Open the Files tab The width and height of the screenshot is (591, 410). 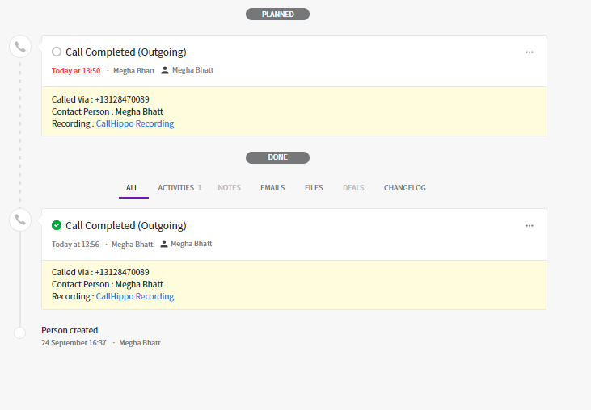pyautogui.click(x=314, y=188)
